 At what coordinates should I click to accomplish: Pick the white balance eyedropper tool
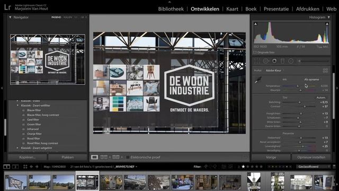coord(258,81)
